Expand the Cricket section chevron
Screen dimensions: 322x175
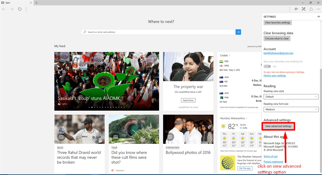(229, 56)
